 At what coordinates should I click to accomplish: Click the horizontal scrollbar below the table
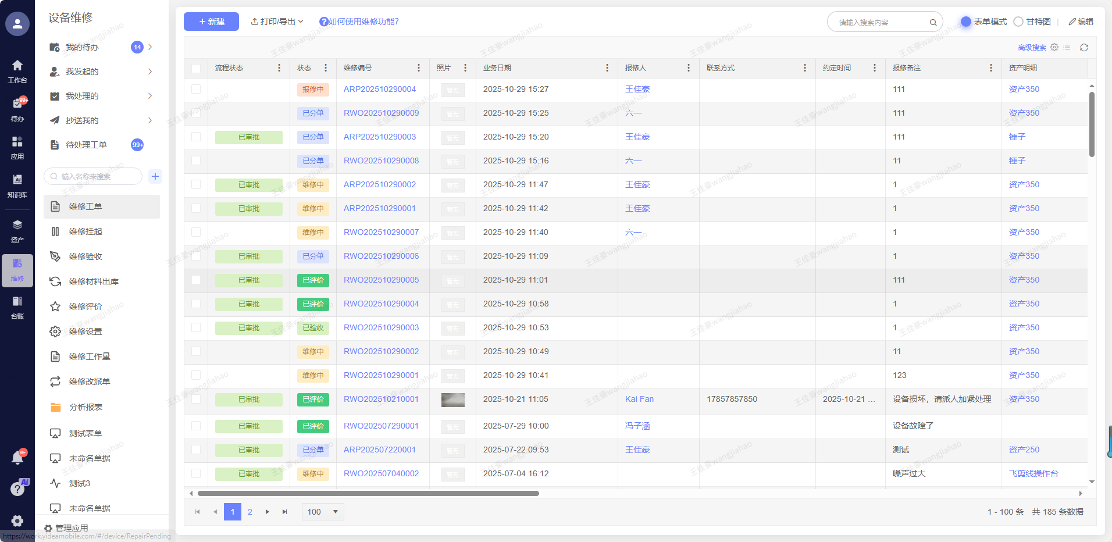coord(368,493)
